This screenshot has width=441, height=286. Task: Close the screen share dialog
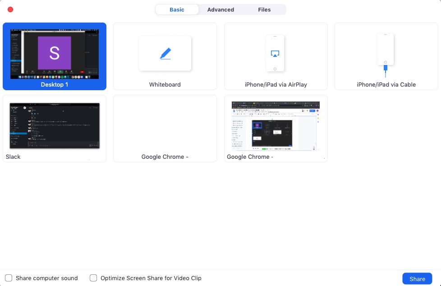click(10, 9)
